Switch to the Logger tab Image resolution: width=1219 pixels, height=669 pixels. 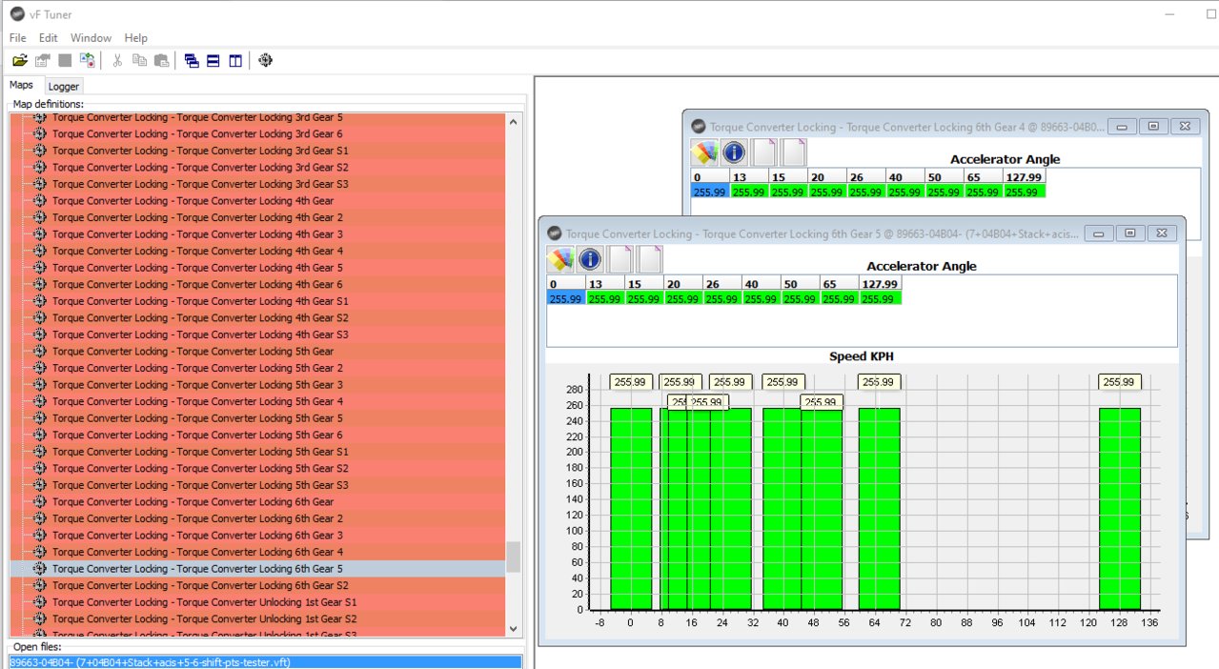coord(64,86)
